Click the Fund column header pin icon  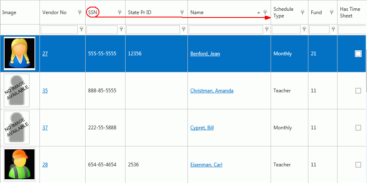click(x=331, y=12)
